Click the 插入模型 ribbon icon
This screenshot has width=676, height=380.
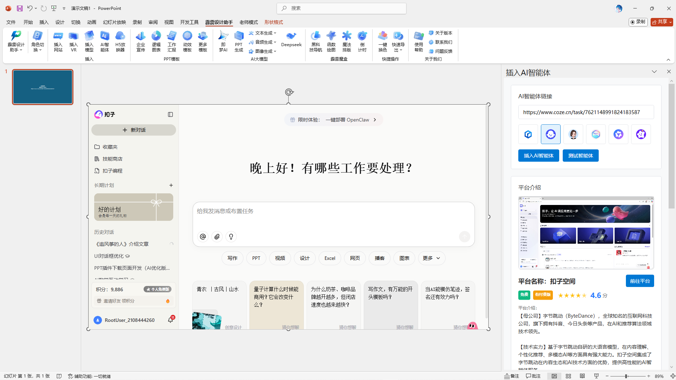[89, 42]
